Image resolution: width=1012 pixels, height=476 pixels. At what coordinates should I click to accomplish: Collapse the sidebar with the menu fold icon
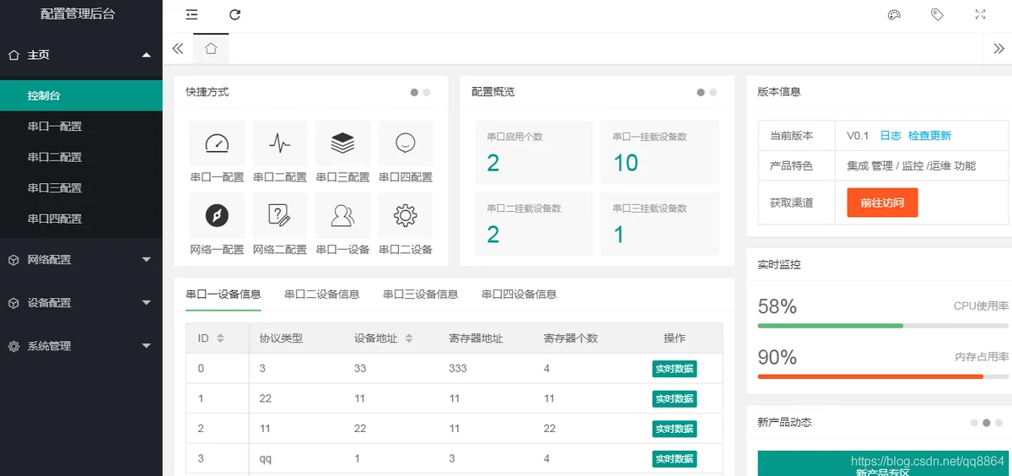192,14
